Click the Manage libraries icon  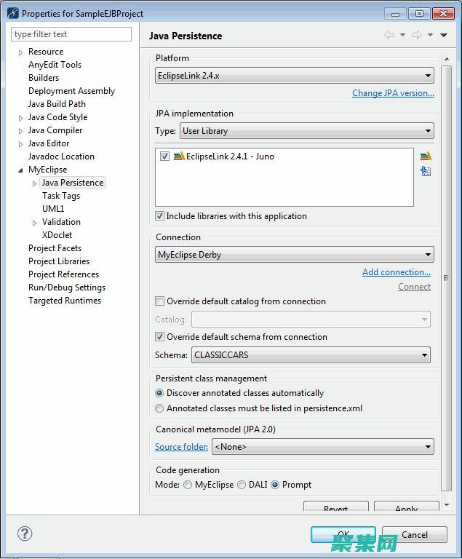(426, 156)
